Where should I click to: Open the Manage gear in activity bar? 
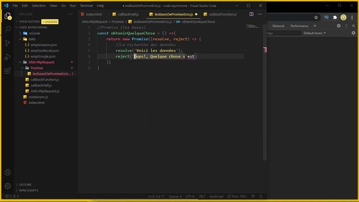click(7, 186)
